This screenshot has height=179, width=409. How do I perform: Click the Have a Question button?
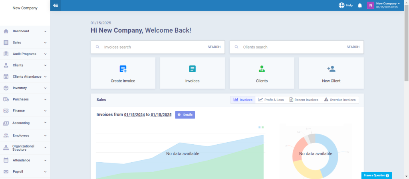tap(377, 175)
